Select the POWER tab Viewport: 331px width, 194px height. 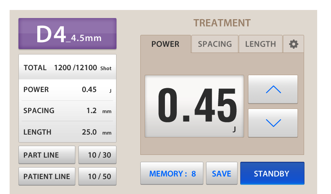coord(165,44)
